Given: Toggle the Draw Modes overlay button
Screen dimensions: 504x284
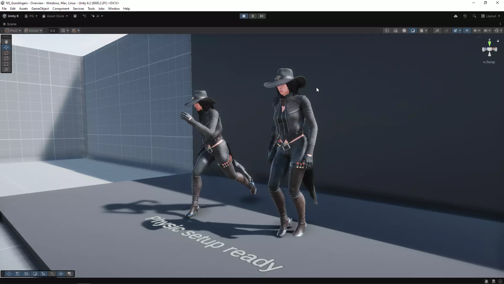Looking at the screenshot, I should [35, 274].
